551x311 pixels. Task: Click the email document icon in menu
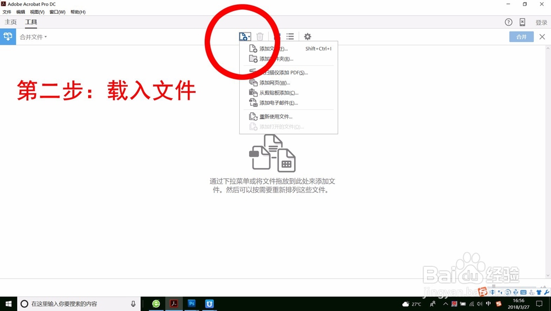[x=253, y=103]
